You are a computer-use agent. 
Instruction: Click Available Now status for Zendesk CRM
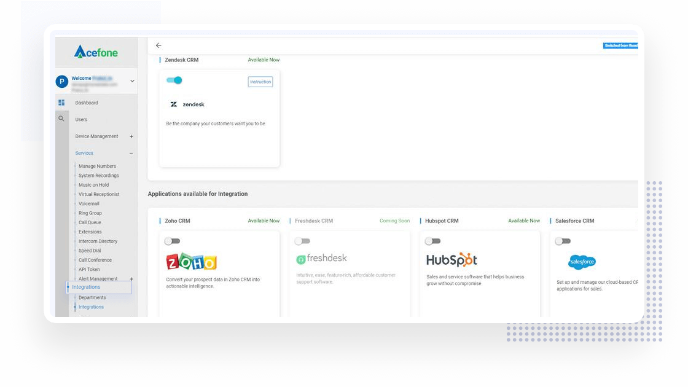pyautogui.click(x=264, y=60)
